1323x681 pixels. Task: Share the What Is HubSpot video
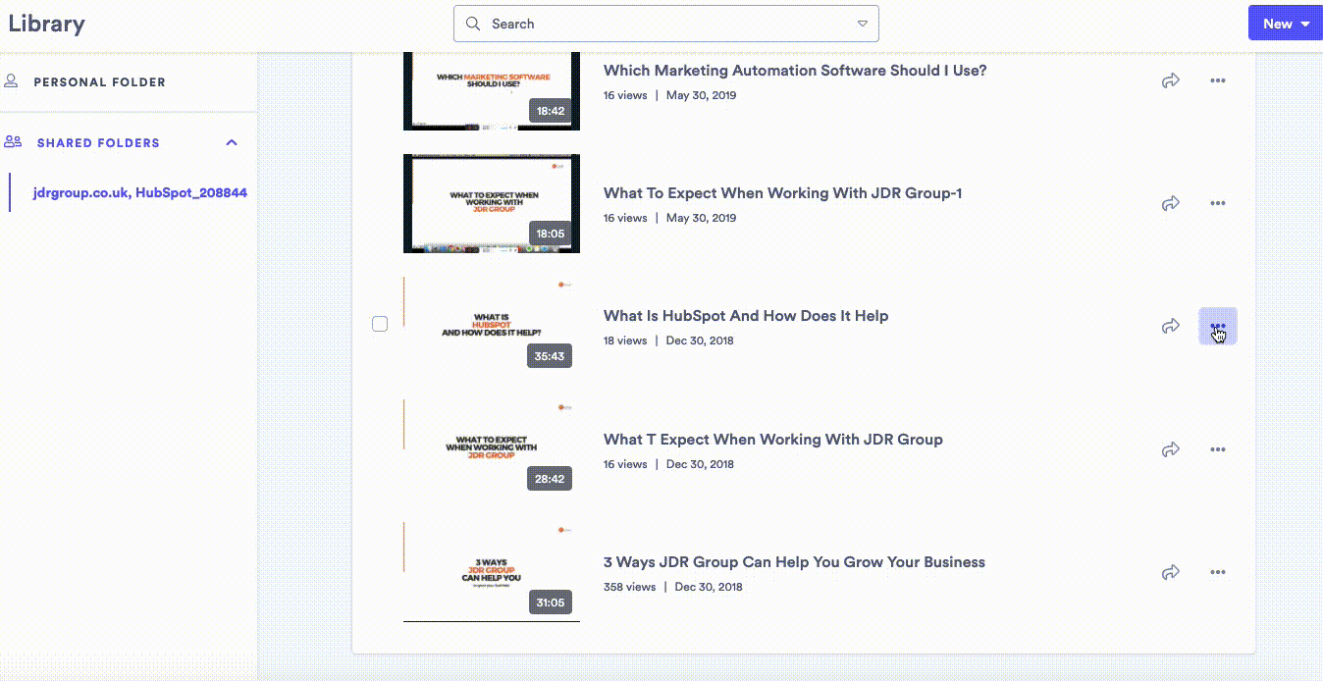1170,326
